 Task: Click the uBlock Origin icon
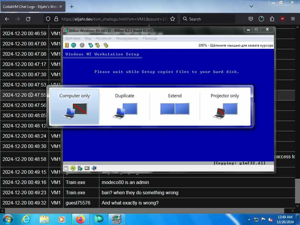tap(282, 19)
